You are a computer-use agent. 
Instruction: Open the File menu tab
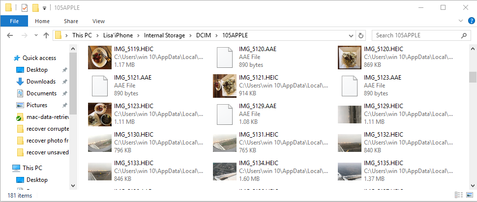14,21
